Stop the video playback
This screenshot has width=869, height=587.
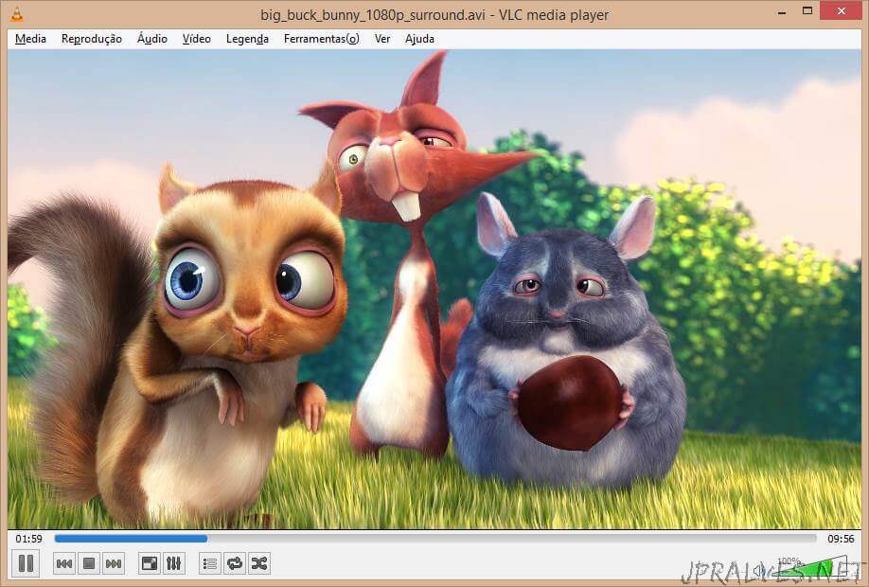89,563
